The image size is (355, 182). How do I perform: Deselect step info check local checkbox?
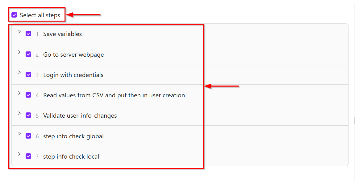28,156
